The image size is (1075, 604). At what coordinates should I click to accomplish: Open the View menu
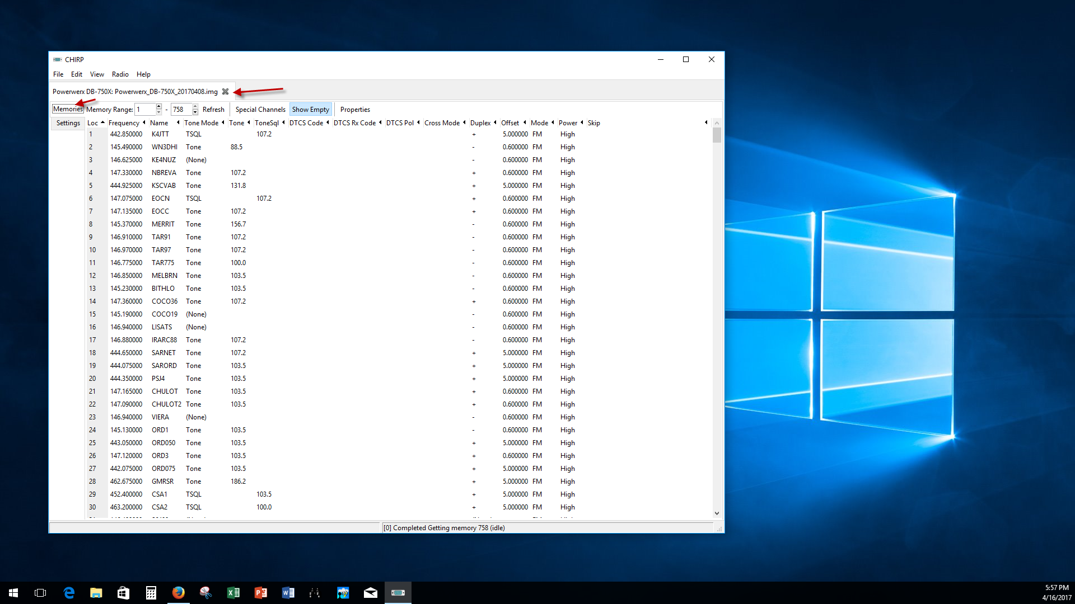tap(97, 74)
